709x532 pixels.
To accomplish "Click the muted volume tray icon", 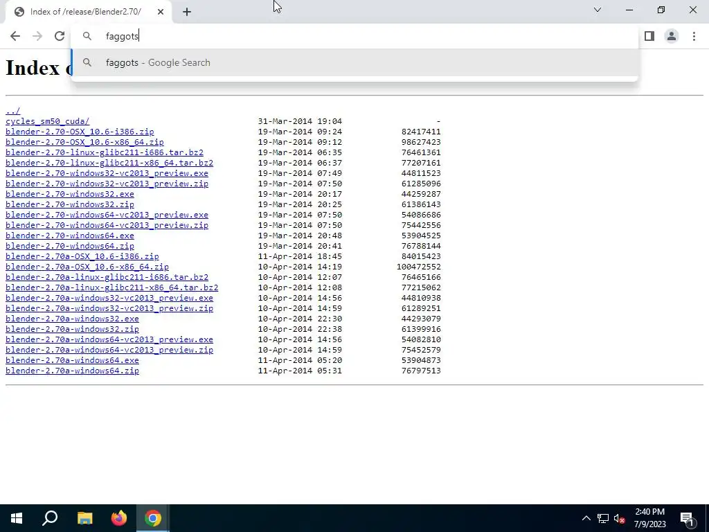I will [x=620, y=519].
